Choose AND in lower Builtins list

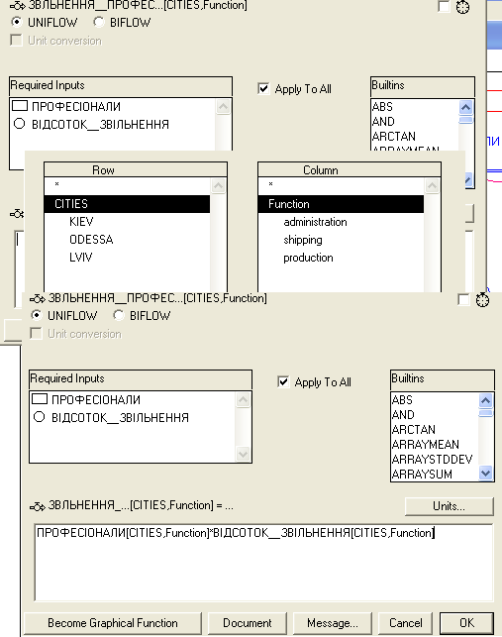[403, 415]
